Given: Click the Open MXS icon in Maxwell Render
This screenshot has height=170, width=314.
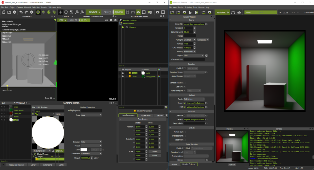Looking at the screenshot, I should coord(172,12).
